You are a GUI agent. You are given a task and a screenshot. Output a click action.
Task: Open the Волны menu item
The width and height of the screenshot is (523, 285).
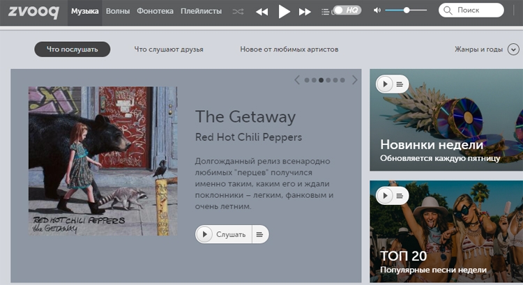click(x=118, y=11)
